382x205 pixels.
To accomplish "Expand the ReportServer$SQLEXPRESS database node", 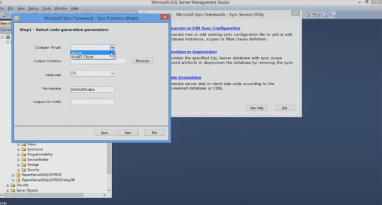I will [x=13, y=175].
